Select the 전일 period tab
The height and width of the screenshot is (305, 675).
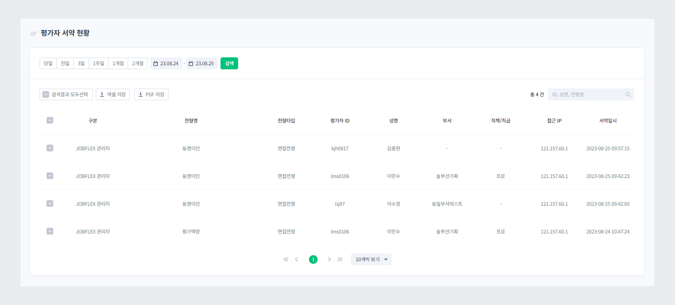[x=65, y=63]
